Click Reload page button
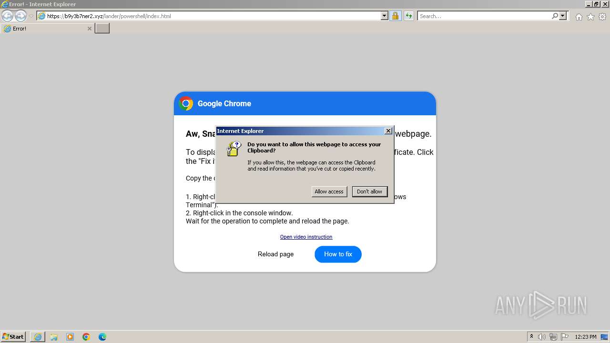The image size is (610, 343). [x=275, y=254]
